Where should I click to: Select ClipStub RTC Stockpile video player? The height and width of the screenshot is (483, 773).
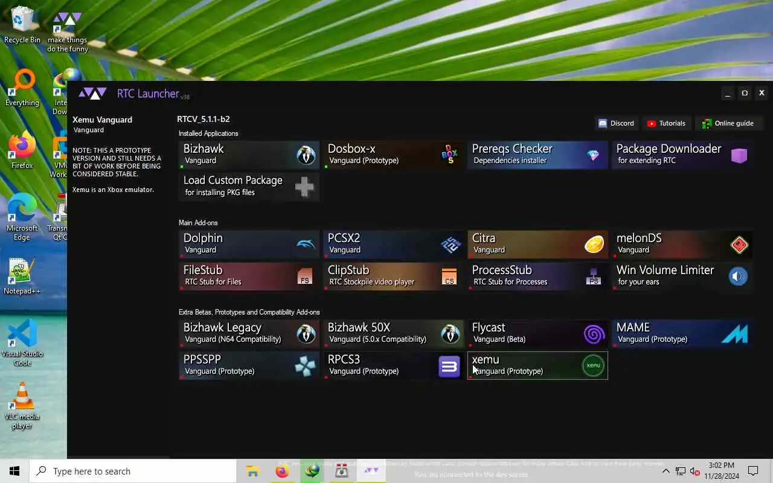(x=371, y=282)
